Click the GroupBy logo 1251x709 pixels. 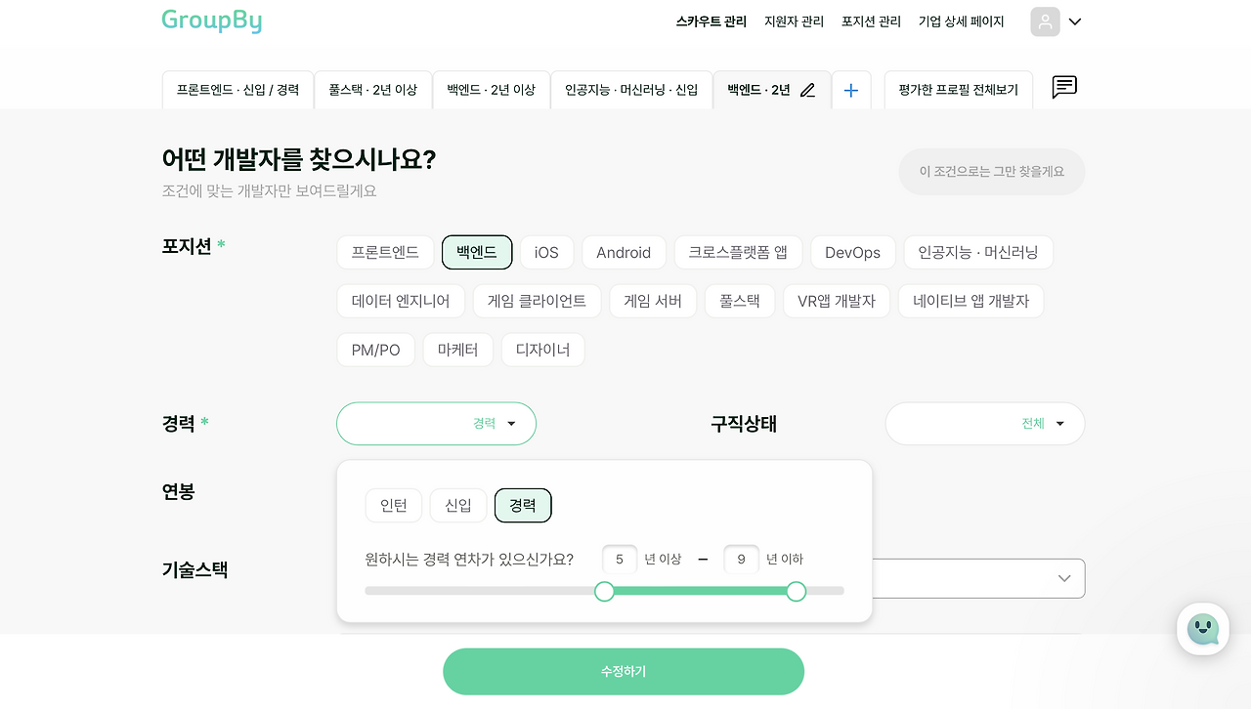(x=211, y=20)
